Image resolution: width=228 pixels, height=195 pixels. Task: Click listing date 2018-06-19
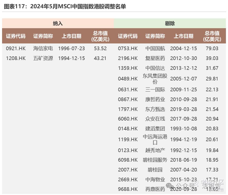coord(184,160)
